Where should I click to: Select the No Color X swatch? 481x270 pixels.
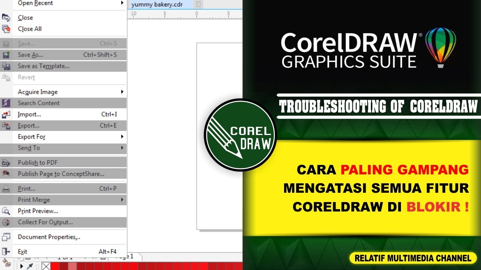[x=46, y=266]
